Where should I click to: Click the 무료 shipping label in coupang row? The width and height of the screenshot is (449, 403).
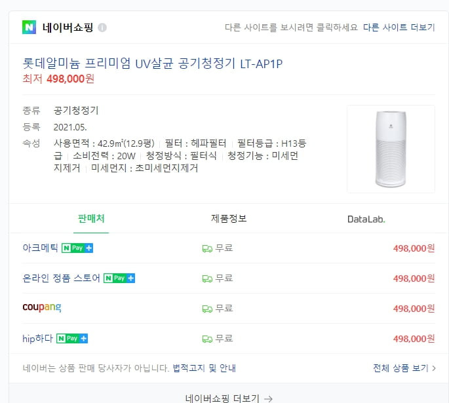pyautogui.click(x=224, y=308)
